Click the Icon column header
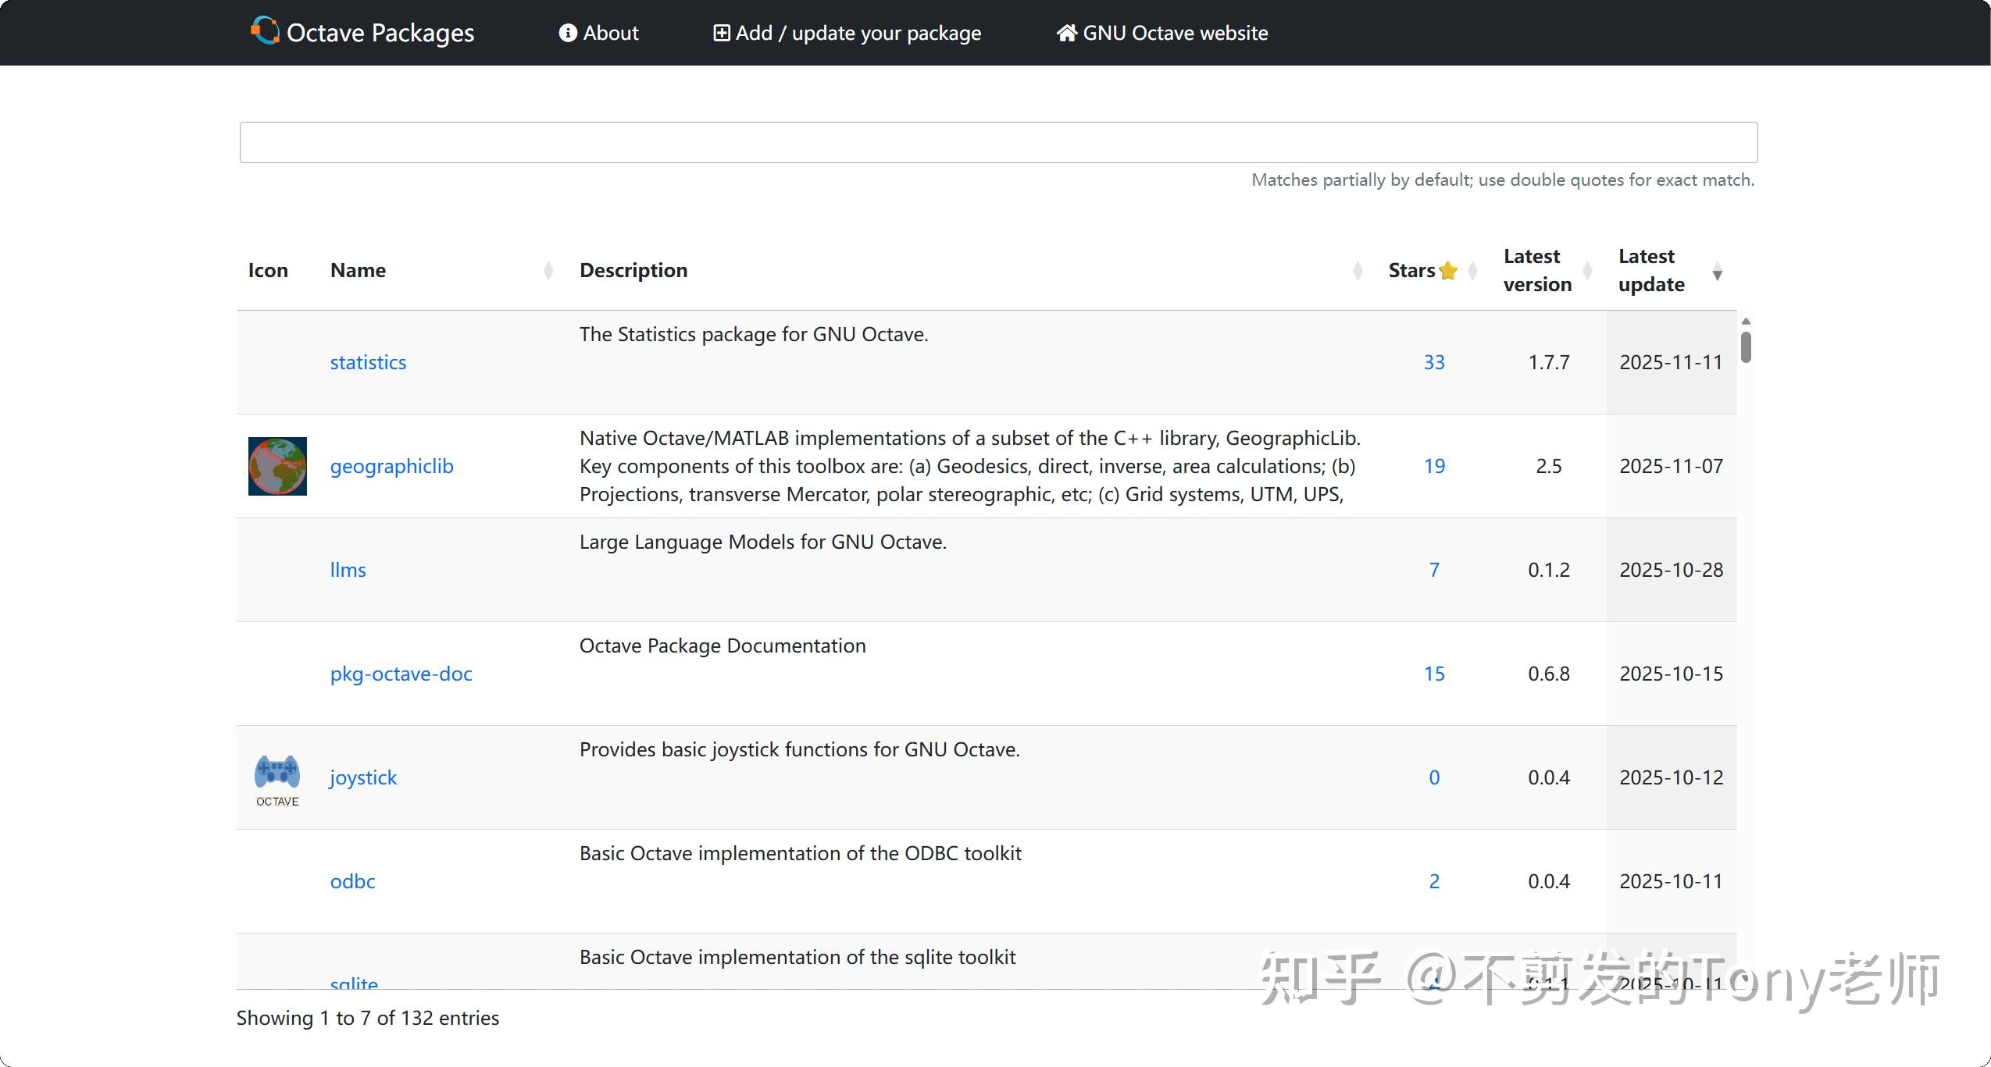This screenshot has height=1067, width=1991. [x=268, y=270]
